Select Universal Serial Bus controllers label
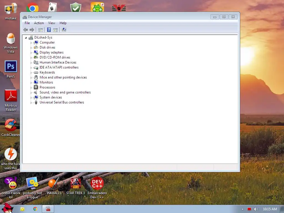The width and height of the screenshot is (284, 213). [62, 102]
